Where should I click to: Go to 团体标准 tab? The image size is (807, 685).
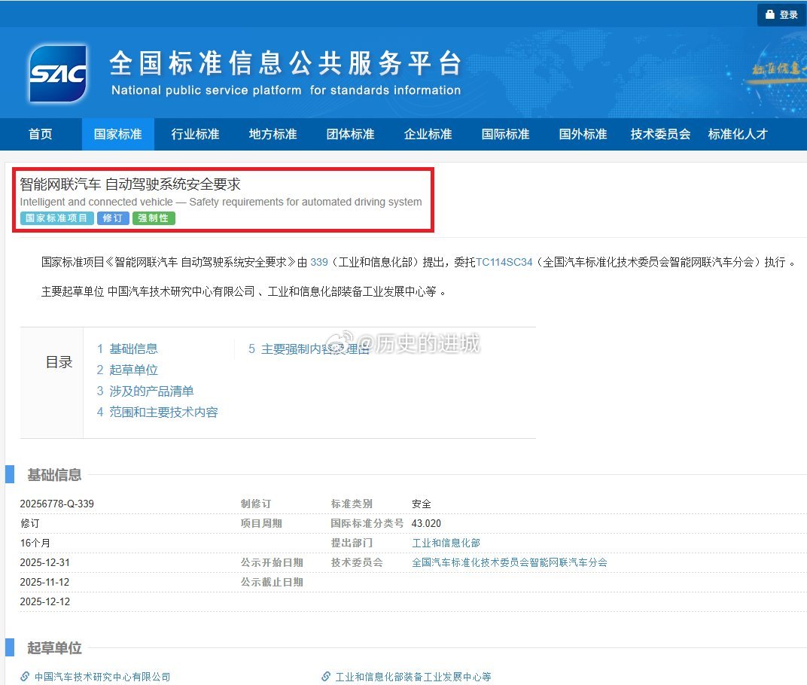(351, 134)
